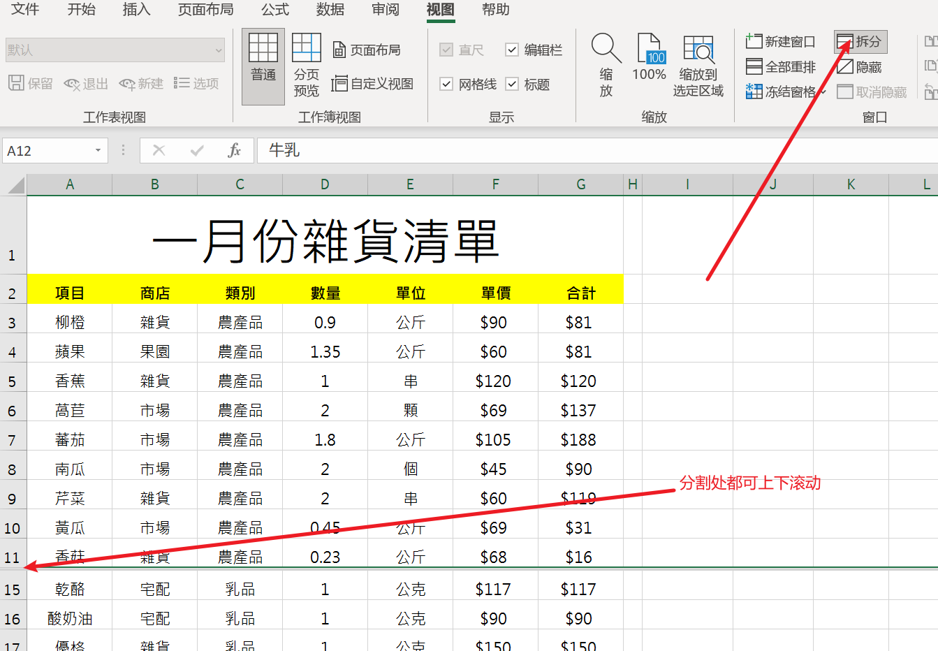This screenshot has height=651, width=938.
Task: Click the 單位 header cell
Action: coord(410,289)
